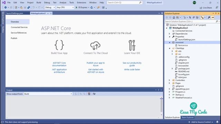Click Collapse All icon in Solution Explorer
This screenshot has width=221, height=124.
coord(194,18)
